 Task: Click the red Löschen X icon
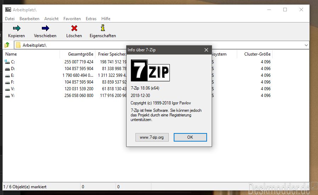(x=74, y=28)
